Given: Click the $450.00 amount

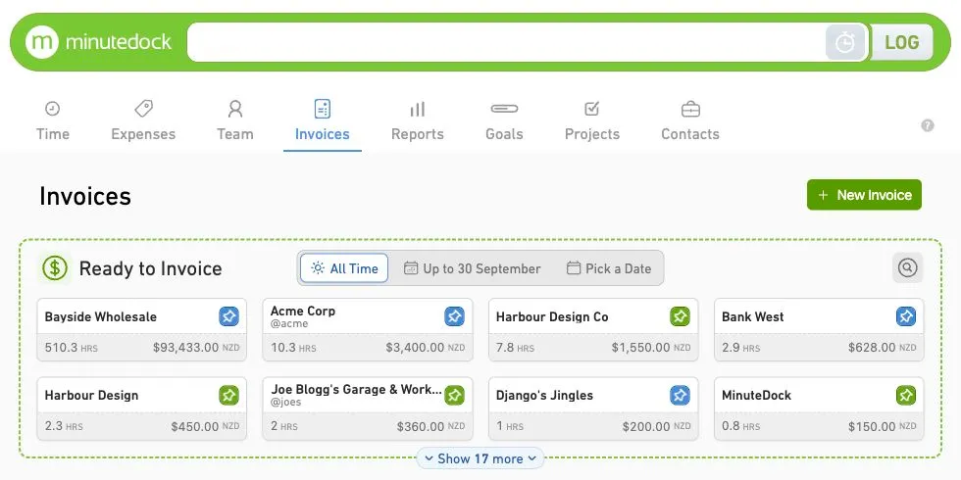Looking at the screenshot, I should tap(195, 426).
